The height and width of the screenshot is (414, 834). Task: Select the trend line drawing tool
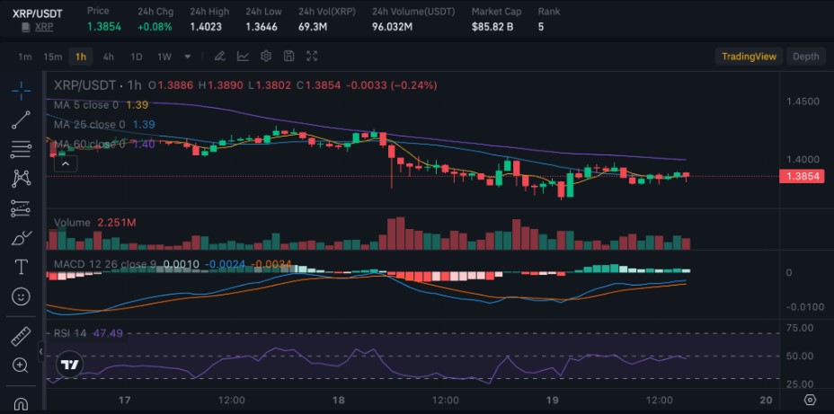21,120
